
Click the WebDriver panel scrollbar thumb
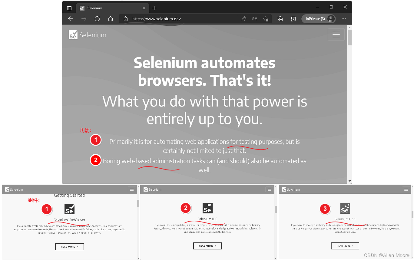tap(138, 203)
